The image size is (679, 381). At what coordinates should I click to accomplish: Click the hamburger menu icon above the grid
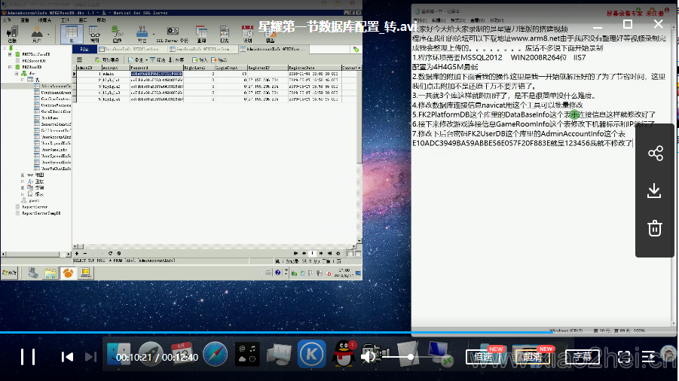79,59
